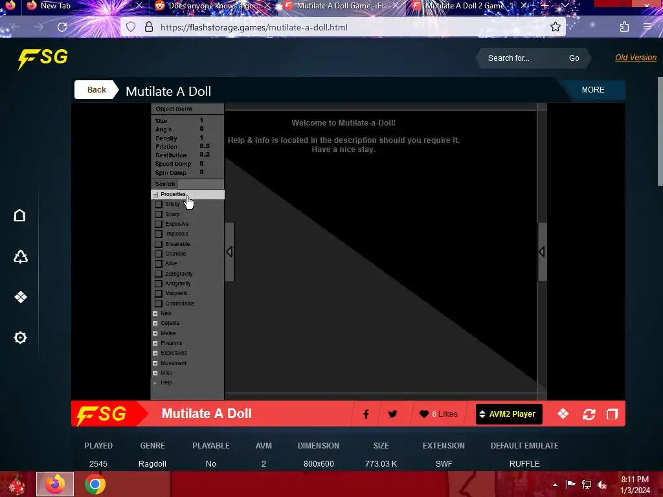Screen dimensions: 663x497
Task: Expand the Misc category
Action: pyautogui.click(x=155, y=373)
